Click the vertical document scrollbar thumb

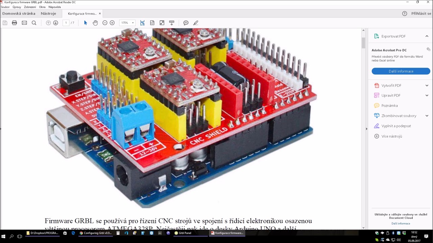tap(364, 43)
